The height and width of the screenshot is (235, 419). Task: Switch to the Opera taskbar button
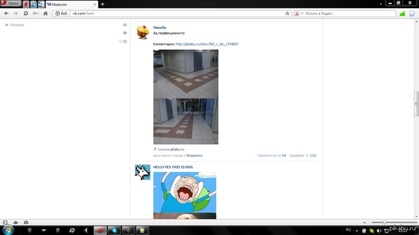pyautogui.click(x=100, y=230)
